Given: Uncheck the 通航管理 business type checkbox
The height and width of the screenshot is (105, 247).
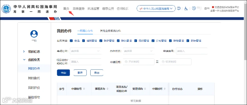Looking at the screenshot, I should click(84, 41).
